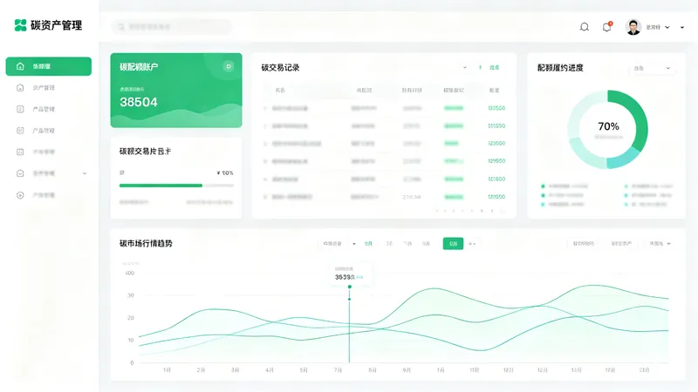
Task: Click the user avatar photo
Action: pos(633,27)
